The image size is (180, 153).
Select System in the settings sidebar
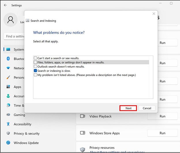tap(18, 49)
